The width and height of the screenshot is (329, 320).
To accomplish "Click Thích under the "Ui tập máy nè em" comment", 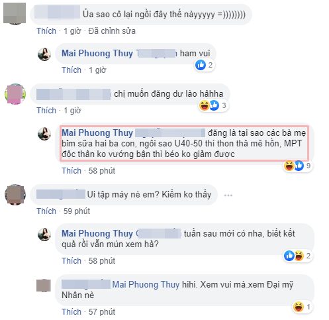I will tap(46, 211).
